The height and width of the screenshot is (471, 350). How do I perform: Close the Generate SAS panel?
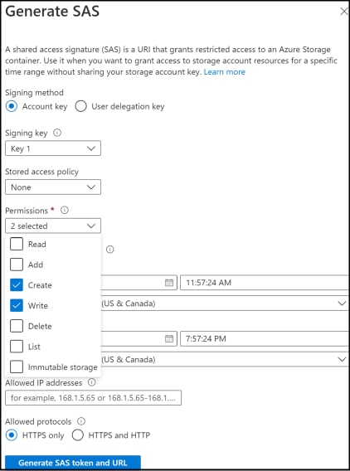(344, 12)
